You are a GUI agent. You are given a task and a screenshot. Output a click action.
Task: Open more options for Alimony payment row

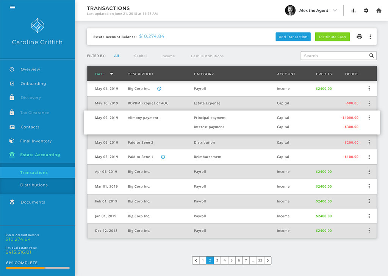[x=369, y=118]
